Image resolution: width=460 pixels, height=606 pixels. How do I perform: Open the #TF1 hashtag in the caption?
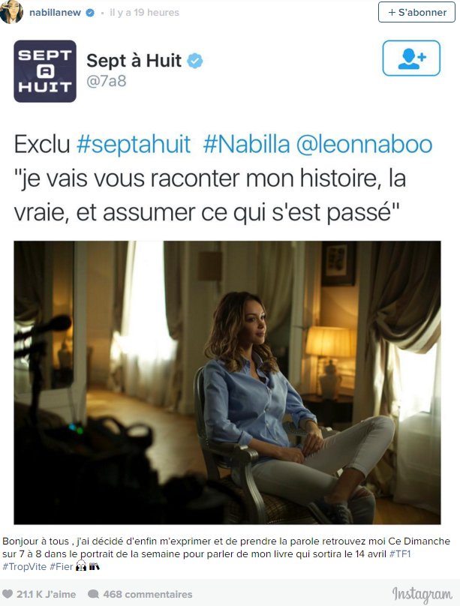400,553
